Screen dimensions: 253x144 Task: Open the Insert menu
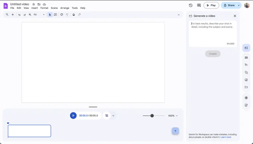tap(35, 8)
